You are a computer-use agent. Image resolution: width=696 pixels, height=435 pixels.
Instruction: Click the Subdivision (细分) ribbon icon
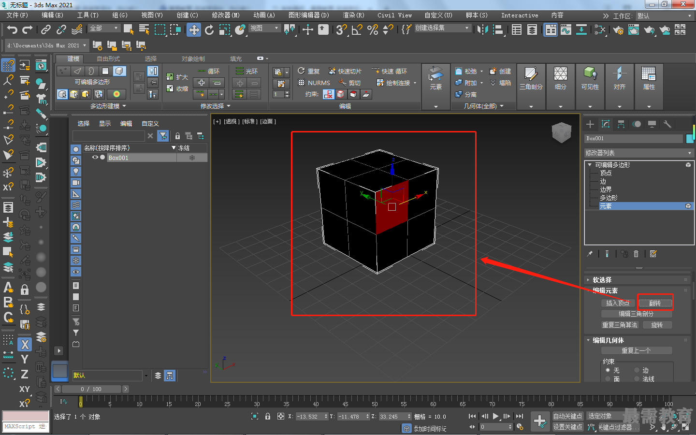point(561,79)
